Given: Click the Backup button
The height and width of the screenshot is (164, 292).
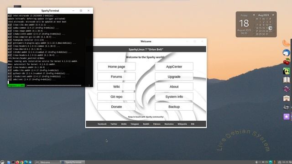Looking at the screenshot, I should (174, 107).
